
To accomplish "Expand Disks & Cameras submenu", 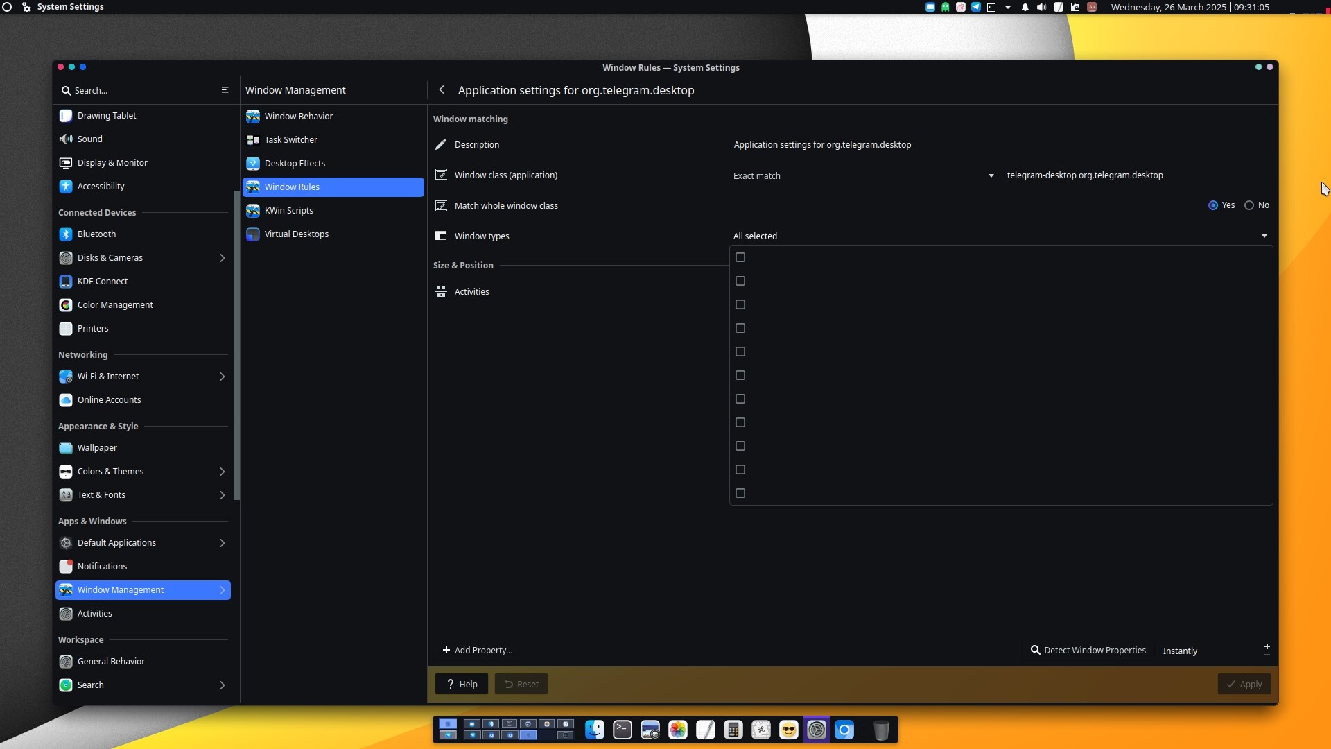I will pos(222,258).
